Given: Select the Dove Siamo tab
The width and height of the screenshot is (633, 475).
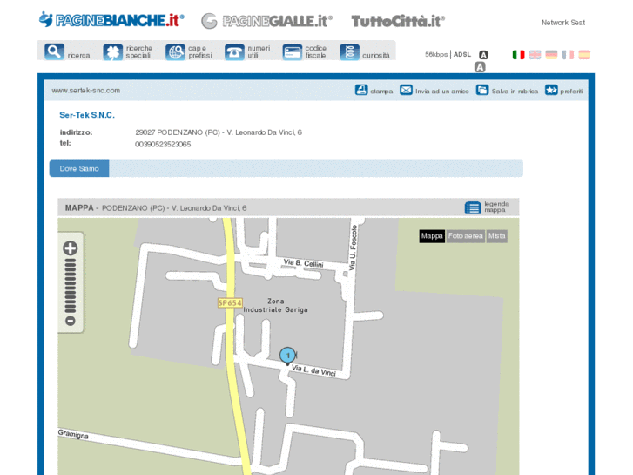Looking at the screenshot, I should [79, 168].
